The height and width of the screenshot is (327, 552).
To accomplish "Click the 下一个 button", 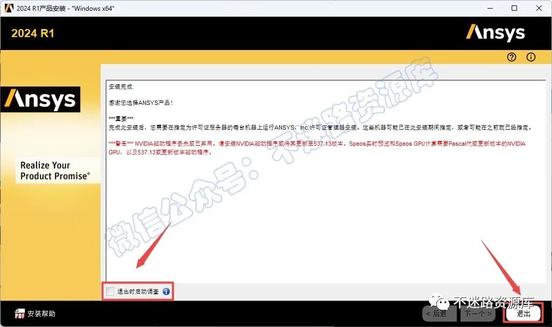I will [x=478, y=313].
